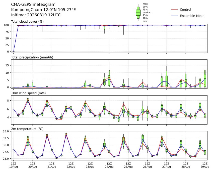The width and height of the screenshot is (212, 171).
Task: Click the '28Aug' date axis label
Action: [186, 167]
